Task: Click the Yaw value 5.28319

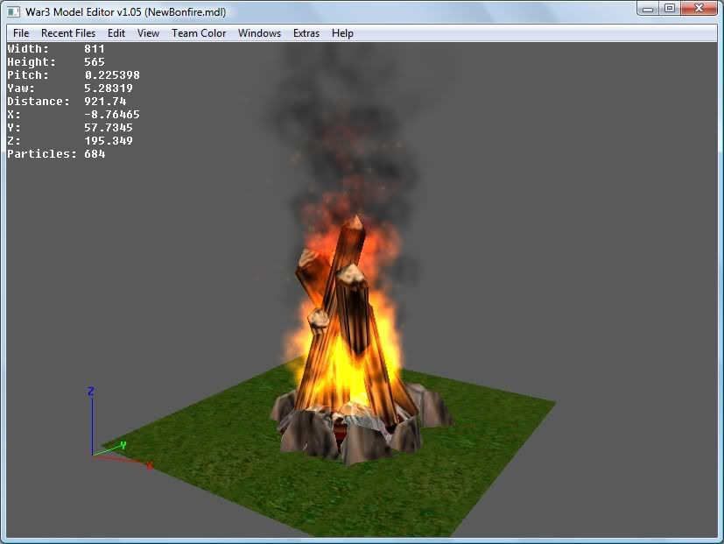Action: click(109, 88)
